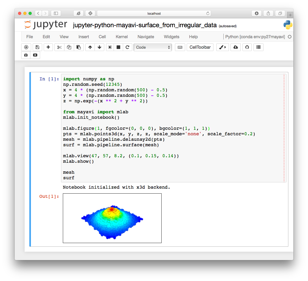Move the cell up with the arrow icon
This screenshot has width=308, height=281.
click(x=90, y=47)
